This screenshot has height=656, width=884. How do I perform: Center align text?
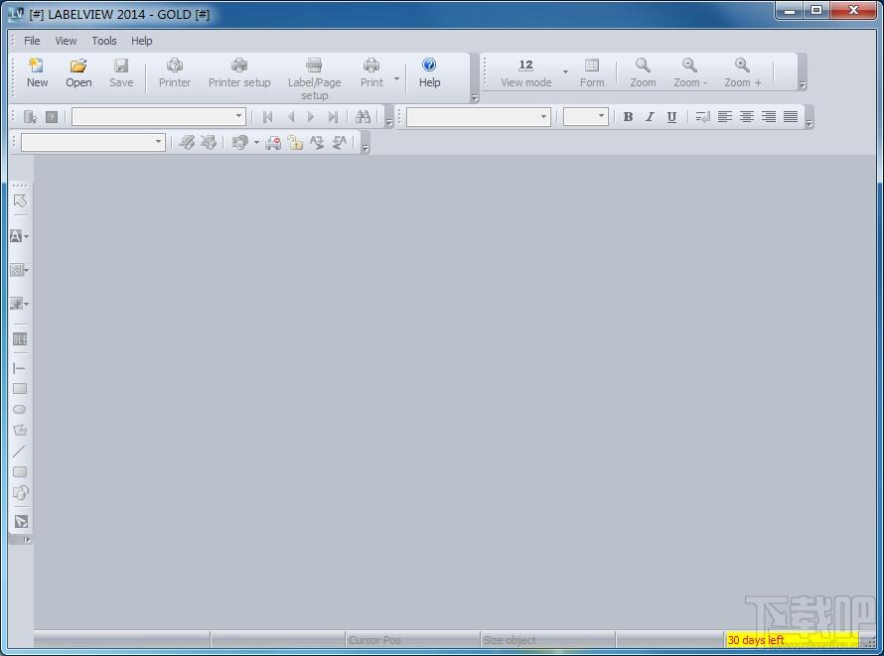(747, 117)
